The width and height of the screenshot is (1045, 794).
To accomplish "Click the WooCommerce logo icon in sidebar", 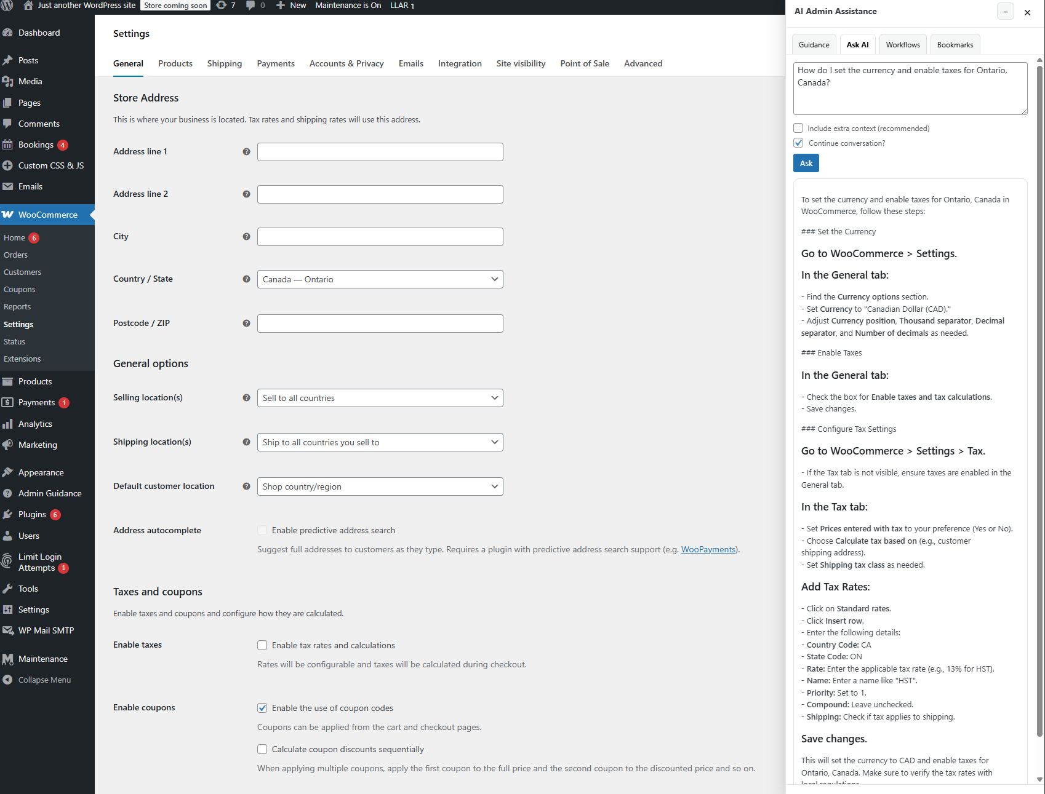I will [x=7, y=215].
